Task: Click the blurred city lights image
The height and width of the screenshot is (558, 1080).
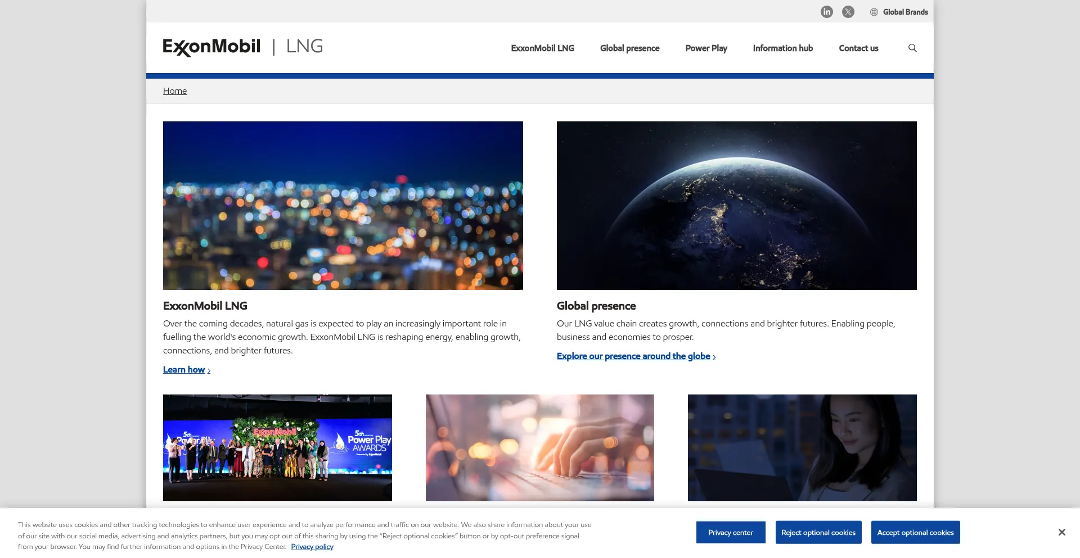Action: 343,206
